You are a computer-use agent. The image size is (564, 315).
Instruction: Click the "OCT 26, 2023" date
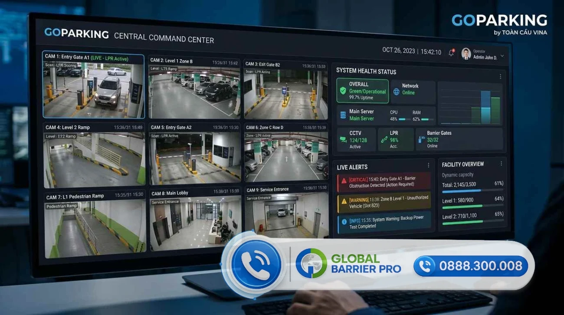click(x=398, y=50)
